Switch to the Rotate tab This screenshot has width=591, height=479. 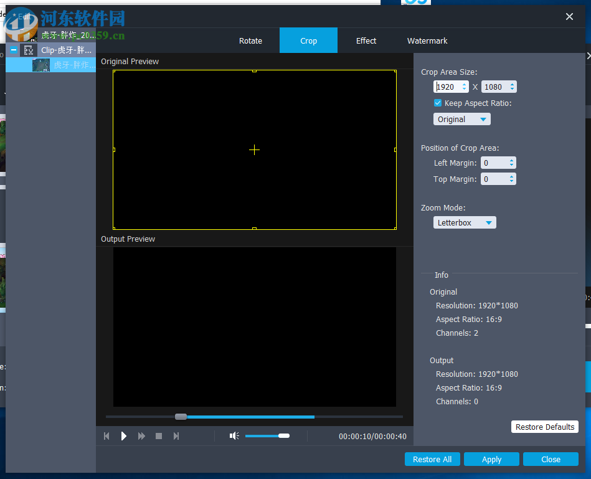(250, 40)
